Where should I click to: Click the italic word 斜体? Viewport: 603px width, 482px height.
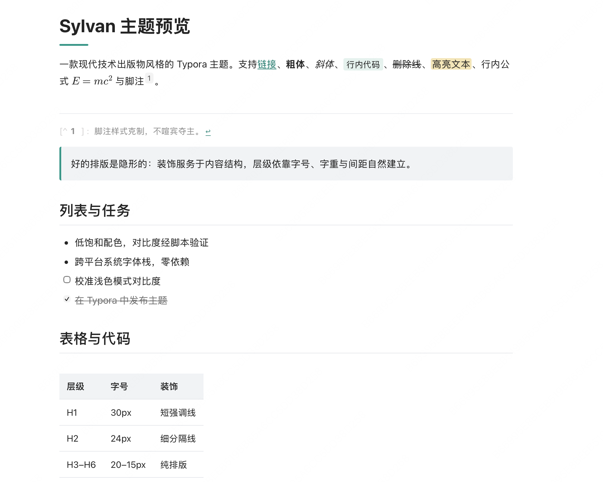(325, 64)
